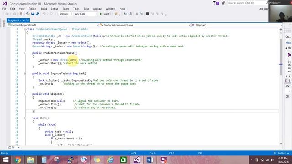Click the Uncomment selected lines icon
Image resolution: width=292 pixels, height=164 pixels.
coord(141,14)
